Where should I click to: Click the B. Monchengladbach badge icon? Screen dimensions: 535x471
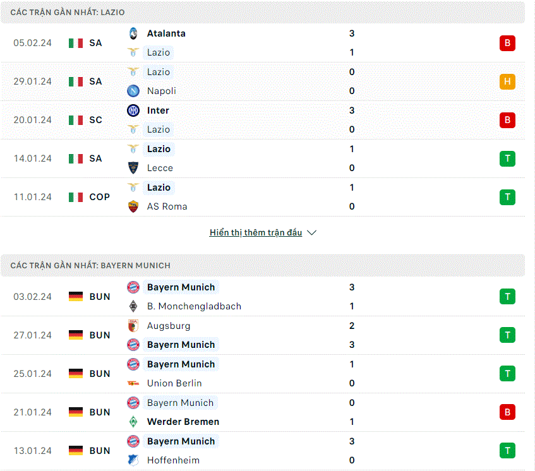[133, 306]
